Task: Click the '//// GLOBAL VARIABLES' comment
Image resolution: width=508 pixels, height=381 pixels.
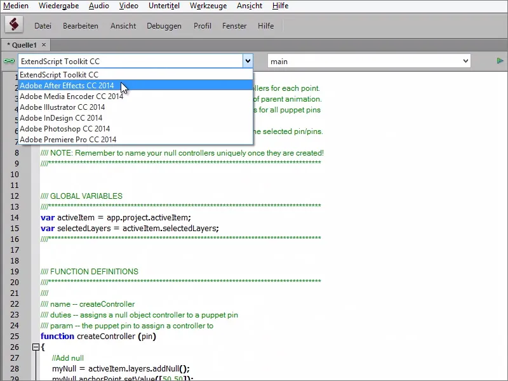Action: point(81,196)
